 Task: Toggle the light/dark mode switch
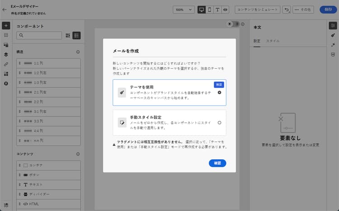coord(233,24)
